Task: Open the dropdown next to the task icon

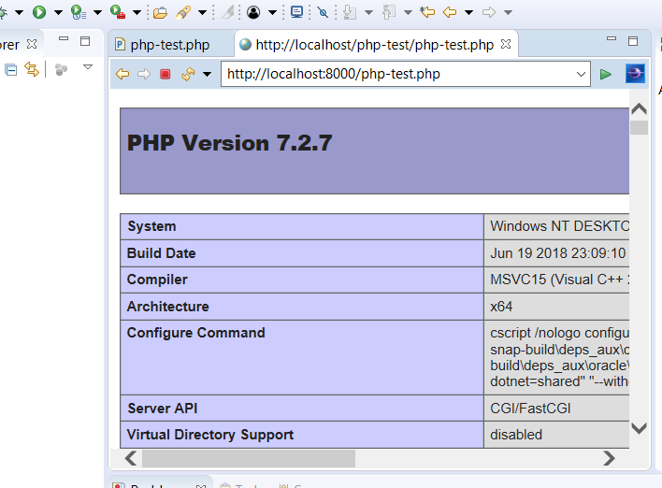Action: click(x=272, y=12)
